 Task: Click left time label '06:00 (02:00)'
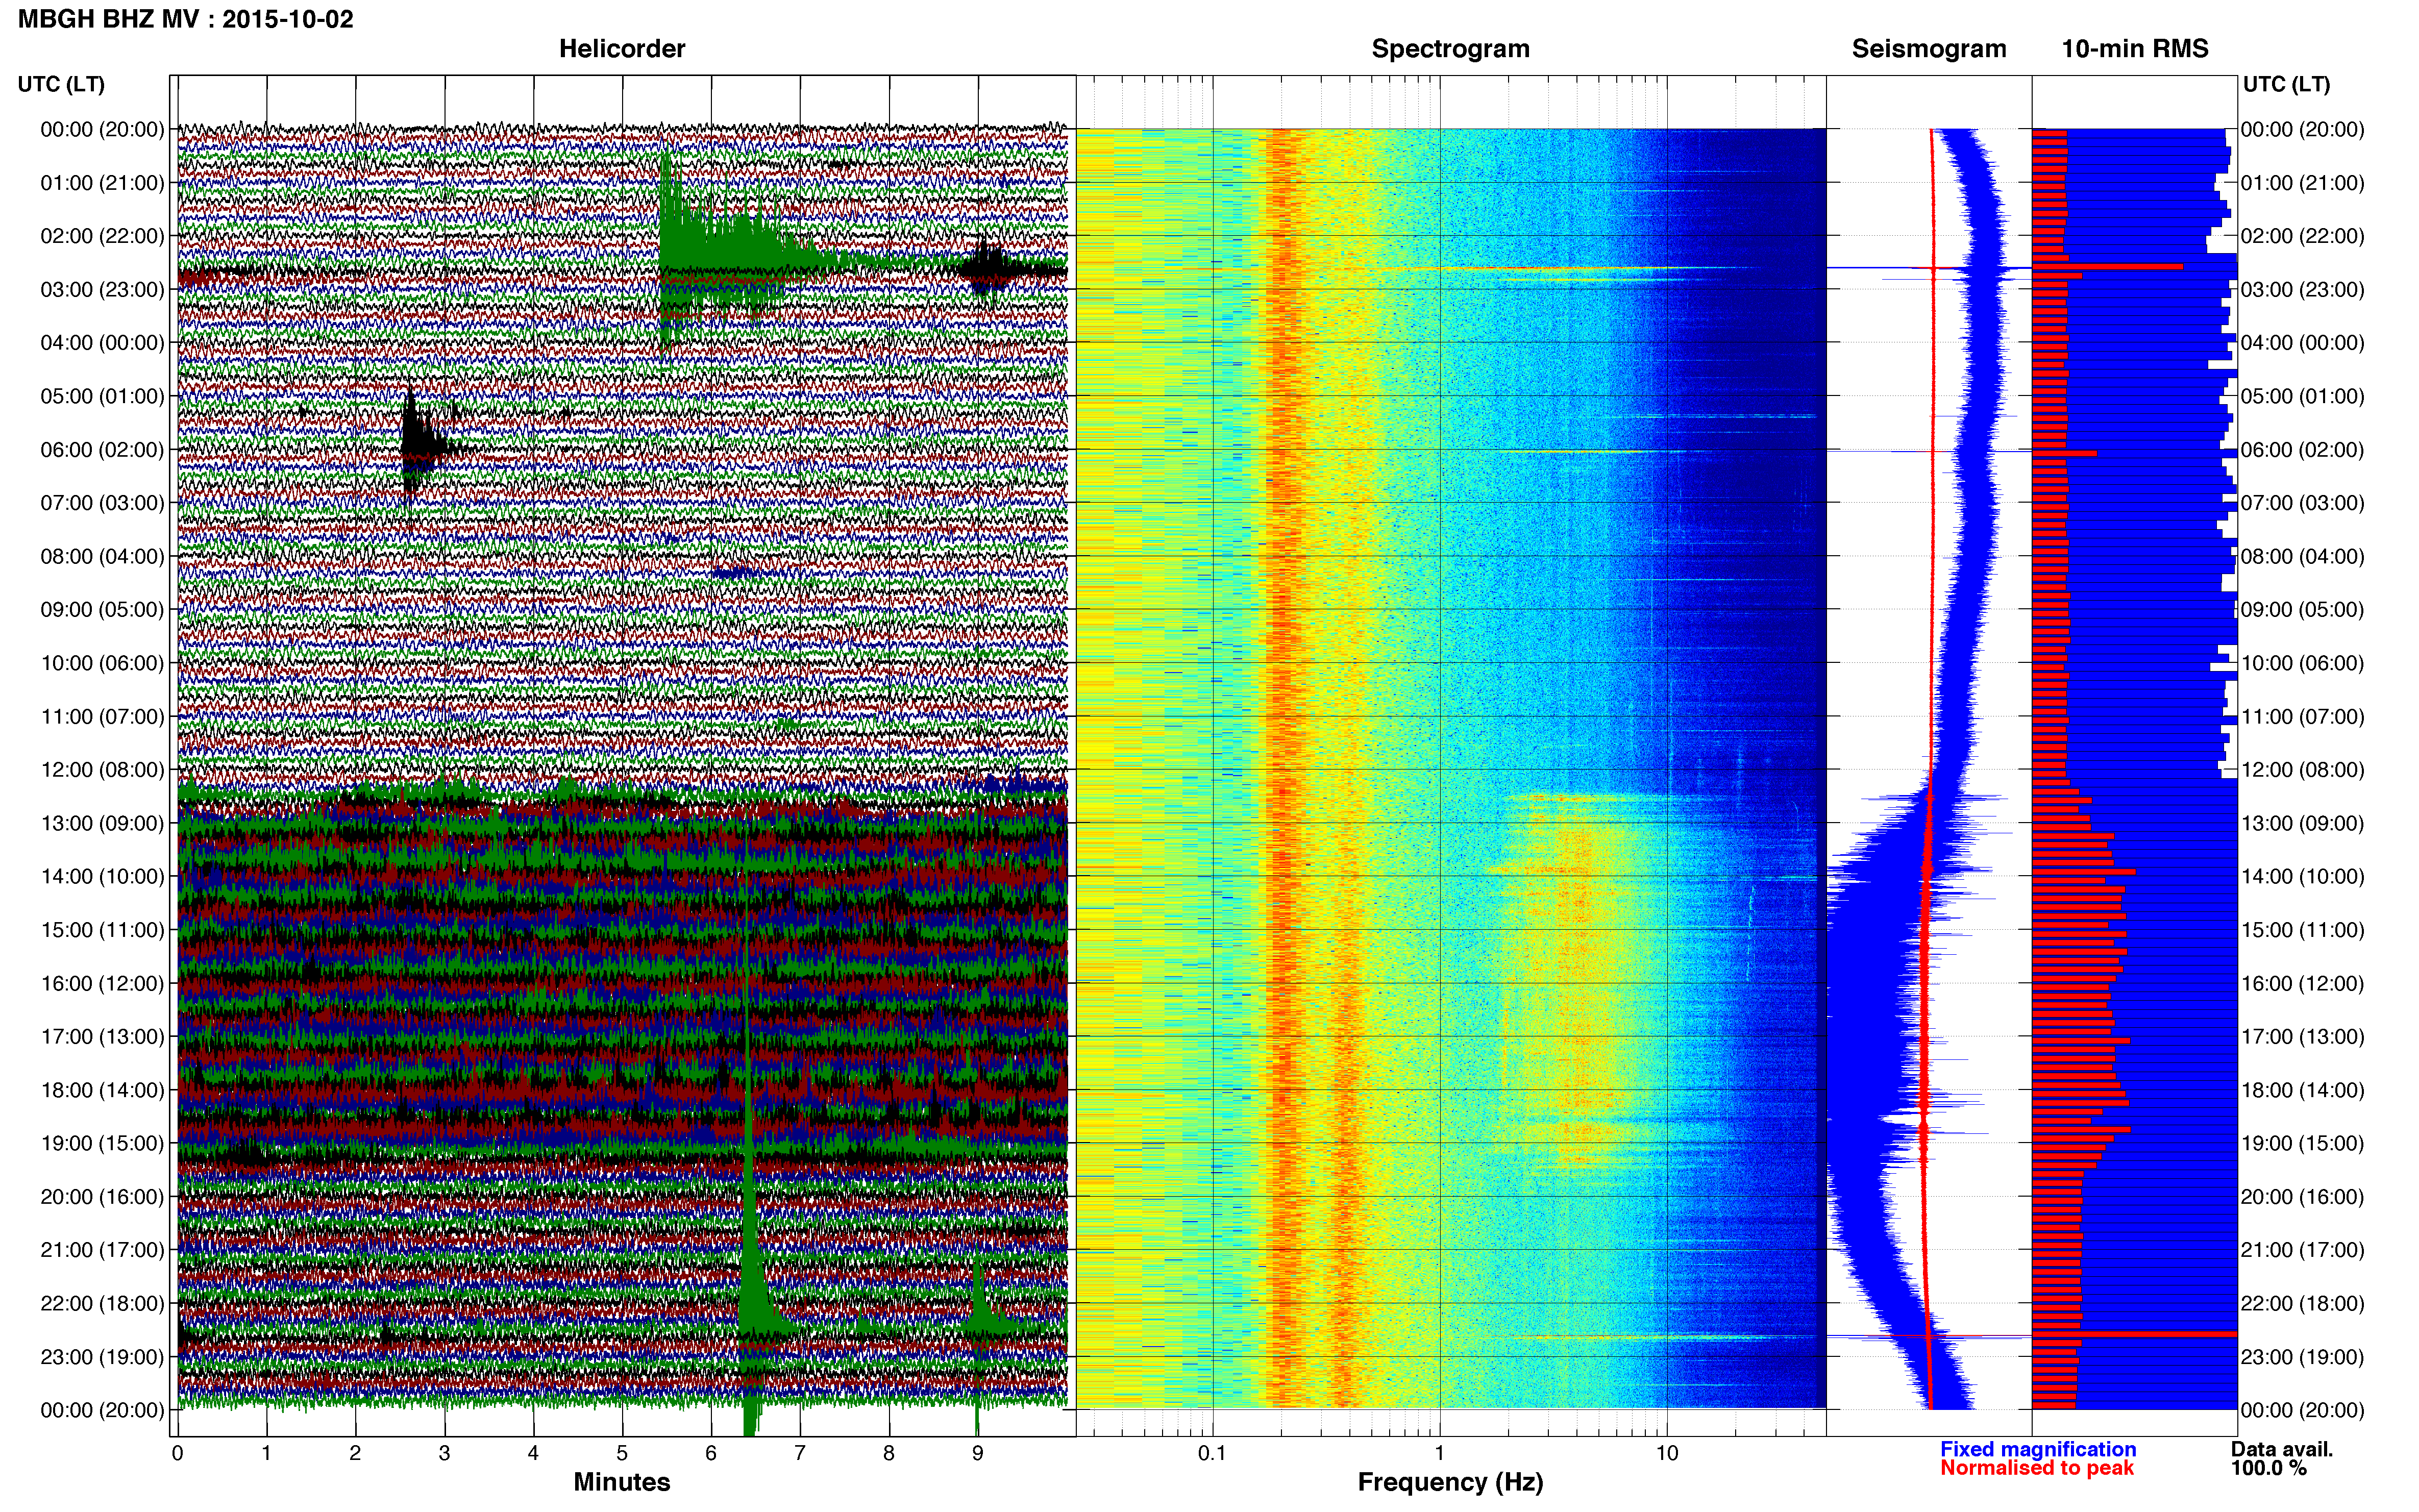pyautogui.click(x=102, y=450)
